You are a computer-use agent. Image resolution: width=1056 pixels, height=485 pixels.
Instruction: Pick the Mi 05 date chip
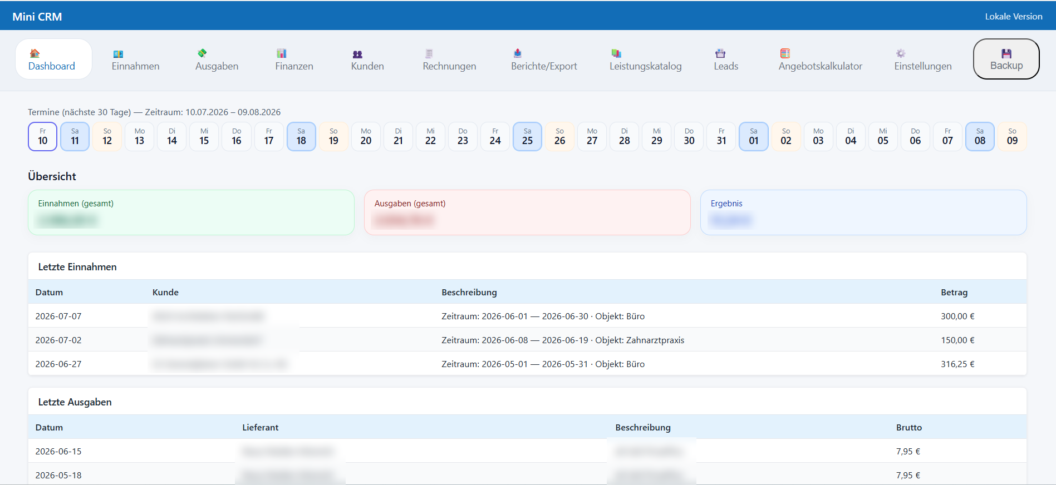coord(883,136)
